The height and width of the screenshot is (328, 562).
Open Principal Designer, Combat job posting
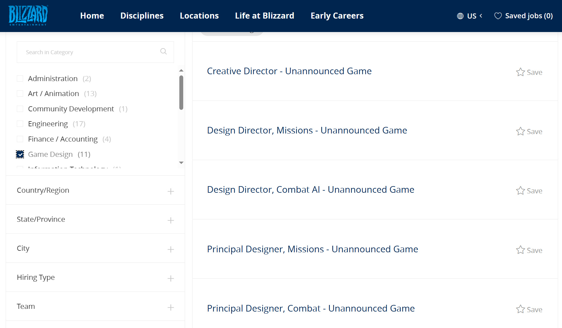pos(311,309)
